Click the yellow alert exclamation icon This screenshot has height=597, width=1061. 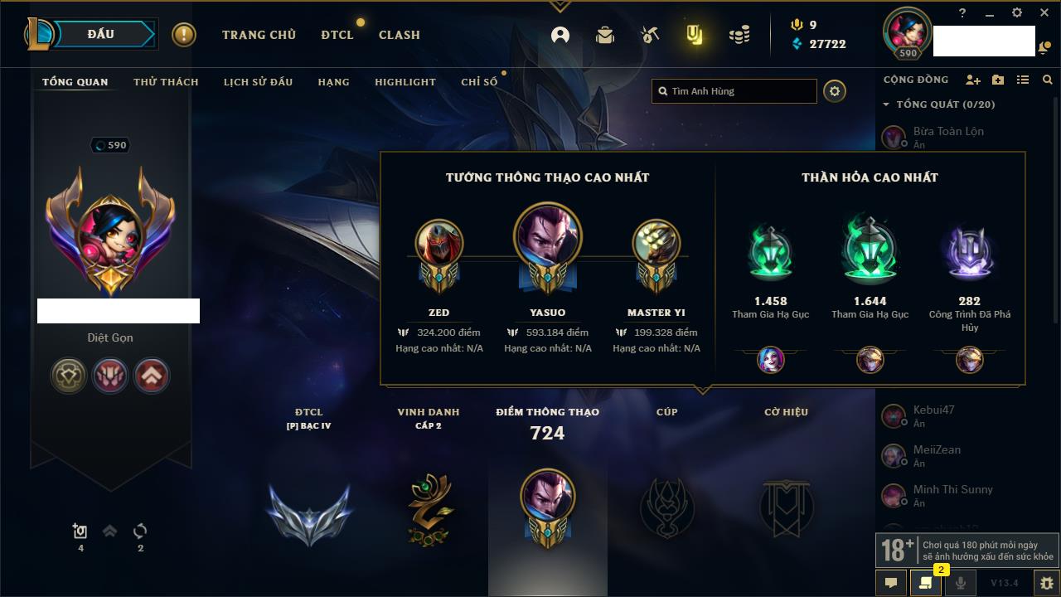pyautogui.click(x=184, y=35)
